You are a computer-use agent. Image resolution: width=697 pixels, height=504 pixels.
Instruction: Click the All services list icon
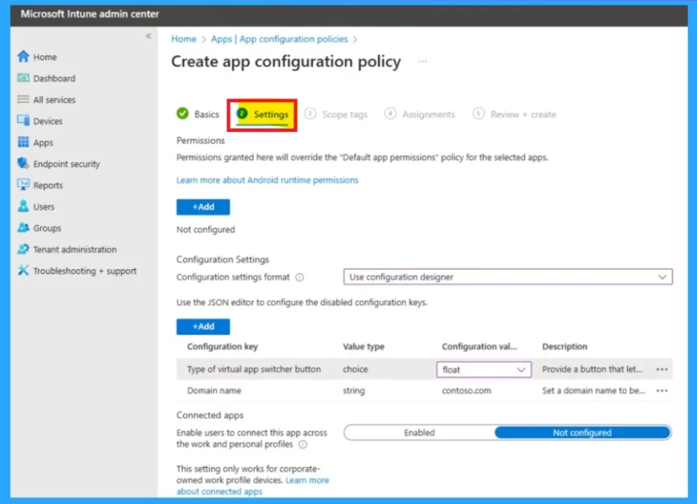(x=23, y=99)
